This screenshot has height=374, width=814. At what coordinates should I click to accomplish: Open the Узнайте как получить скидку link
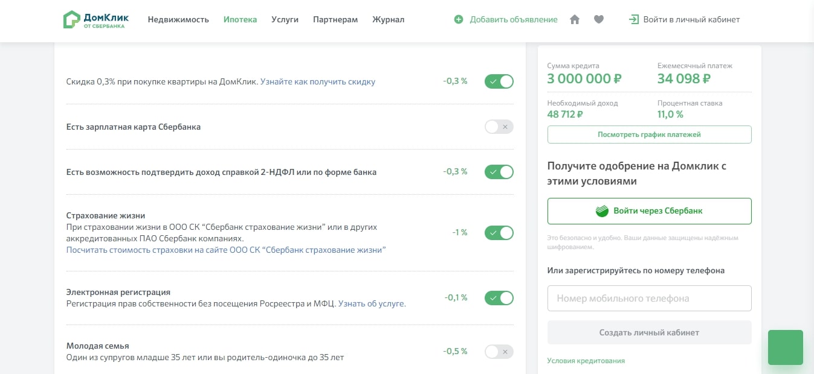318,81
